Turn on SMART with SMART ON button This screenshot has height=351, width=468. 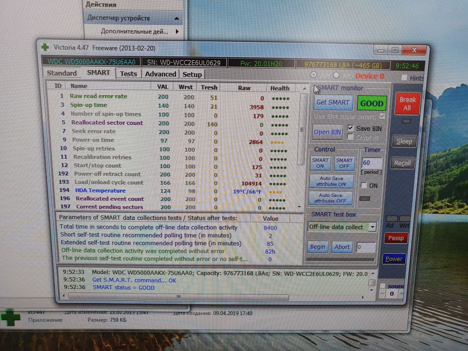pyautogui.click(x=320, y=163)
